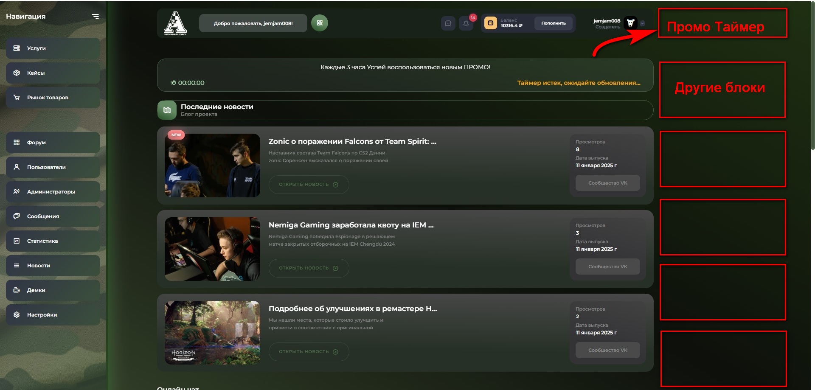
Task: Open the Услуги menu item
Action: tap(53, 48)
